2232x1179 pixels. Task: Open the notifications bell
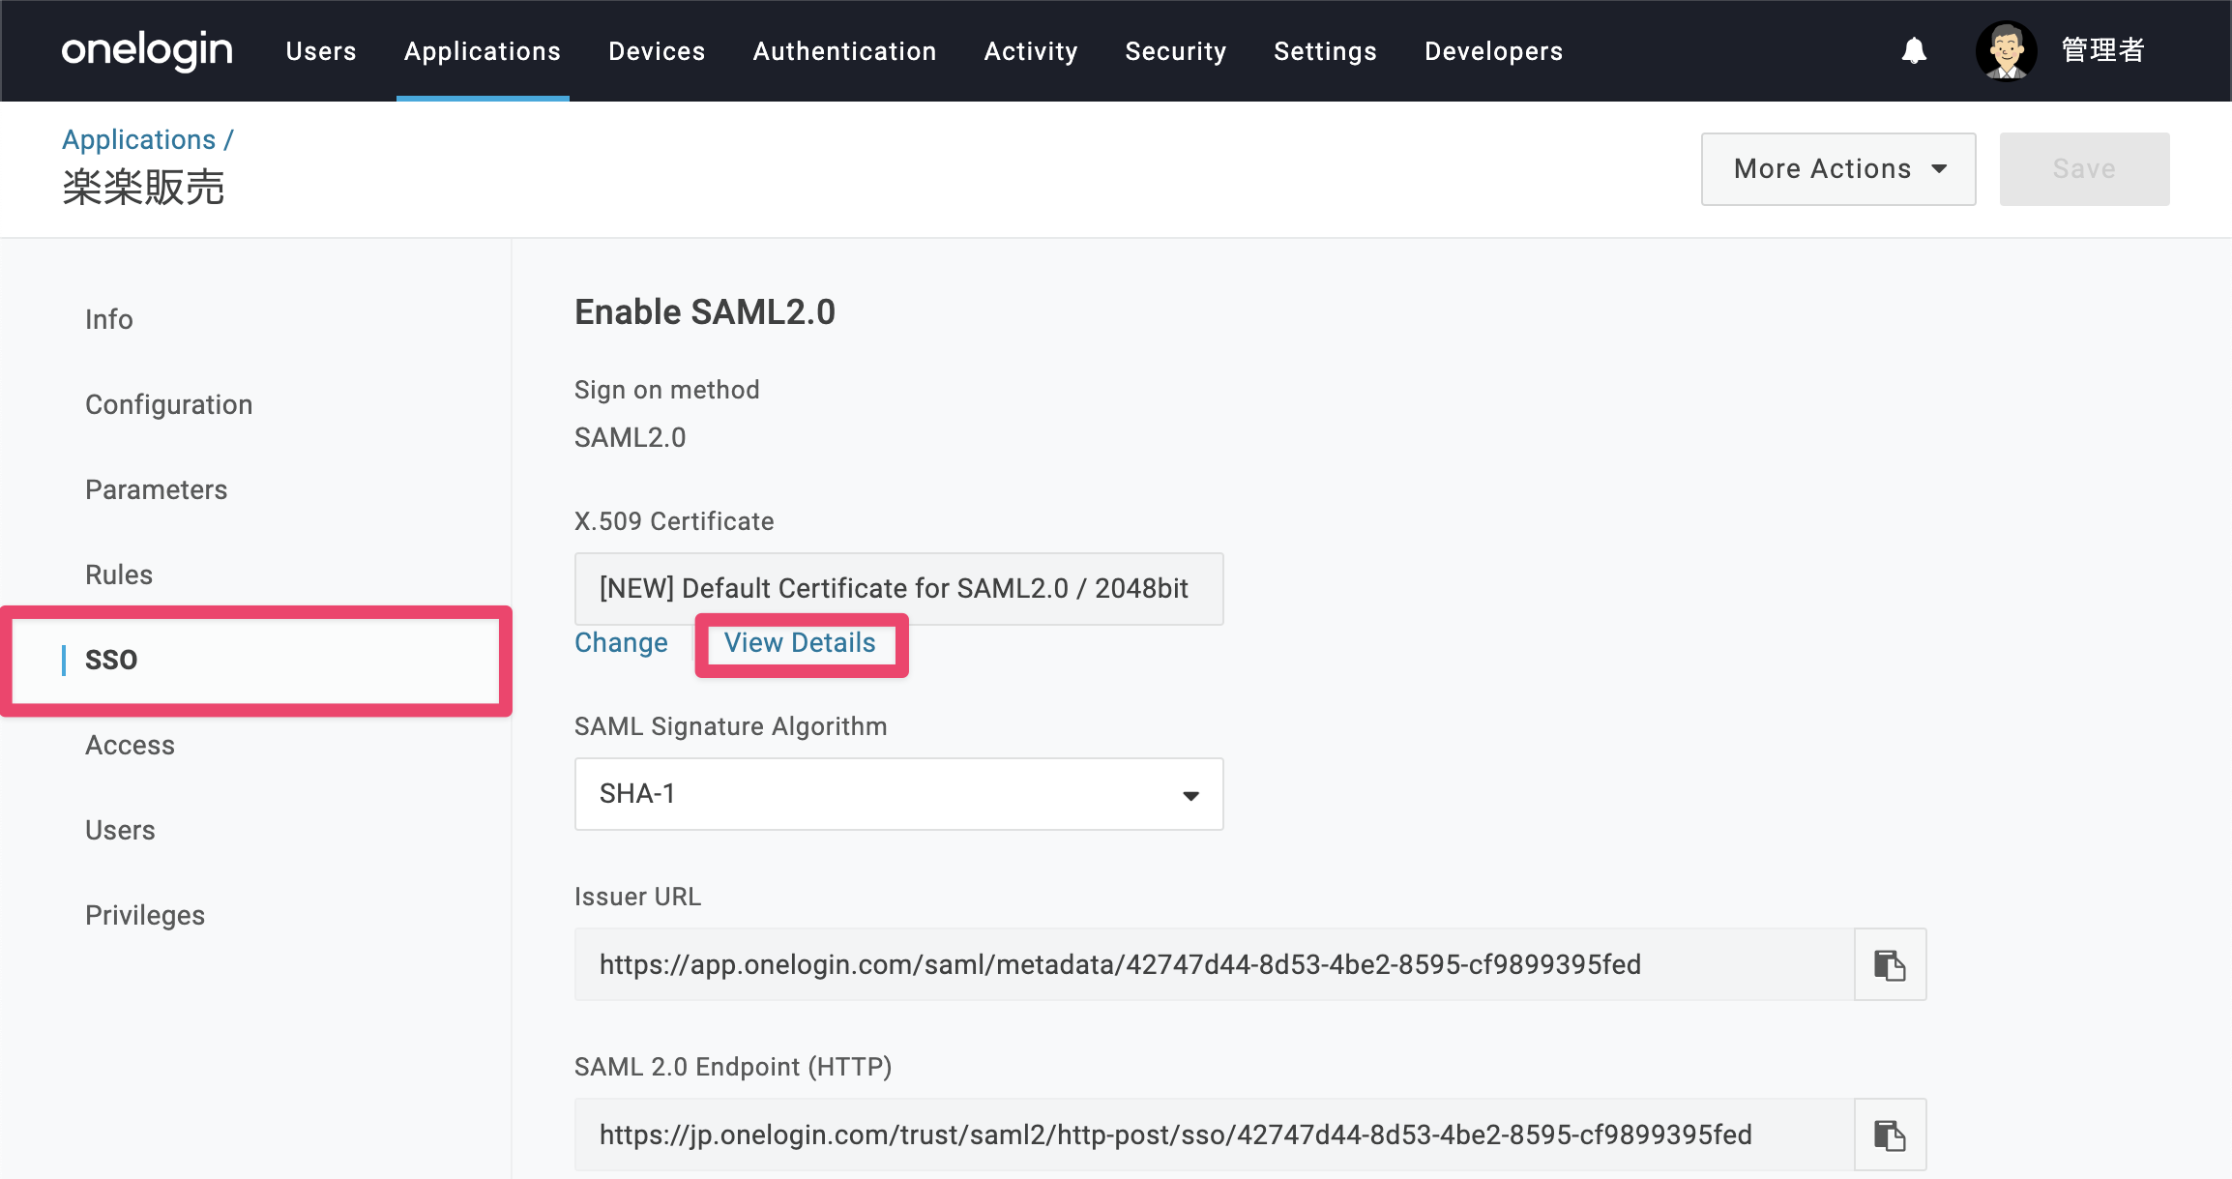point(1914,50)
